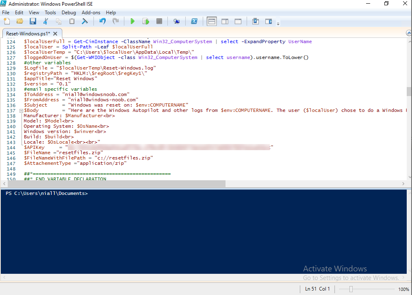The width and height of the screenshot is (412, 295).
Task: Click the $Subject line in the script
Action: point(106,105)
